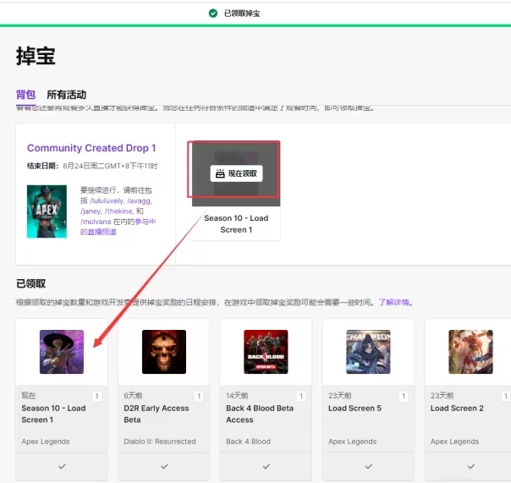
Task: Click Back 4 Blood Beta Access title text
Action: pyautogui.click(x=260, y=414)
